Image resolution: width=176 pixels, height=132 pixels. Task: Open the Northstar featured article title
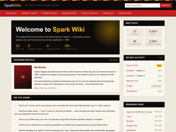(x=40, y=67)
